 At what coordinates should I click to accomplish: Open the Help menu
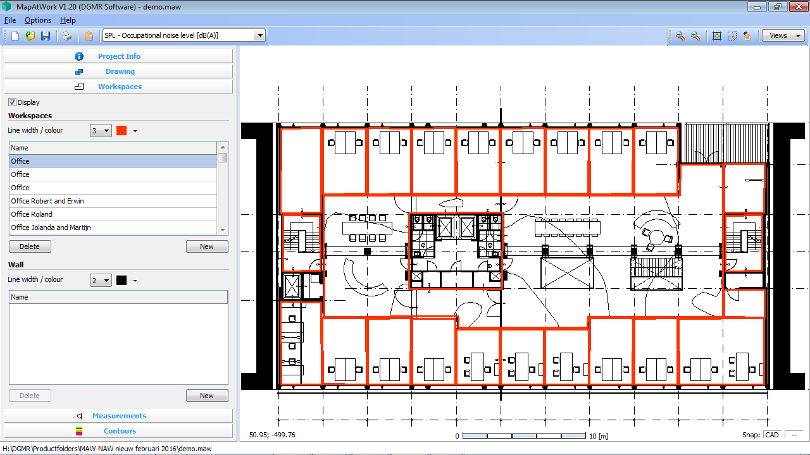click(68, 20)
